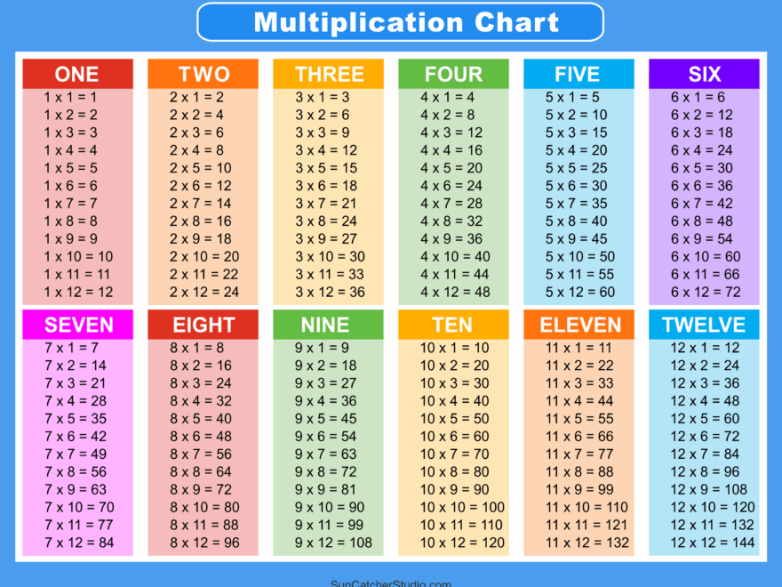Click the row '5 x 12 = 60'
Image resolution: width=782 pixels, height=587 pixels.
tap(580, 292)
